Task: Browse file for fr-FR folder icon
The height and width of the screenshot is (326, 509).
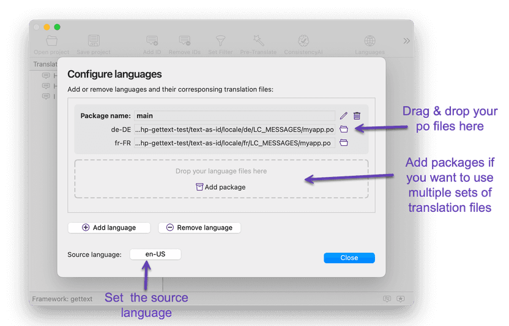Action: tap(344, 143)
